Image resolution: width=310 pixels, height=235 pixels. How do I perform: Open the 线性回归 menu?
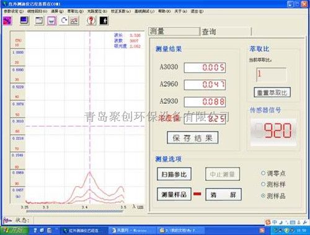point(37,11)
